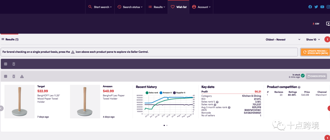The width and height of the screenshot is (330, 140).
Task: Click the Check Stock button
Action: pos(316,76)
